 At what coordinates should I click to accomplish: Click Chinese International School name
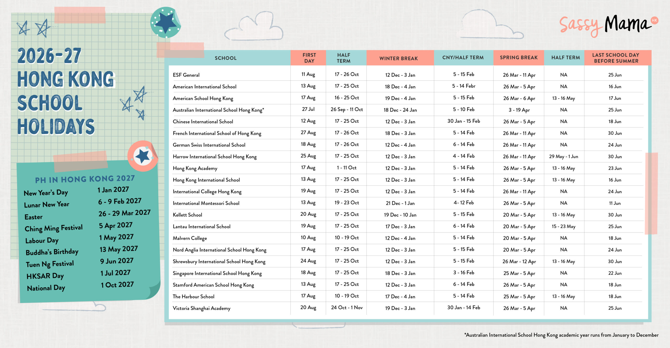pos(203,121)
